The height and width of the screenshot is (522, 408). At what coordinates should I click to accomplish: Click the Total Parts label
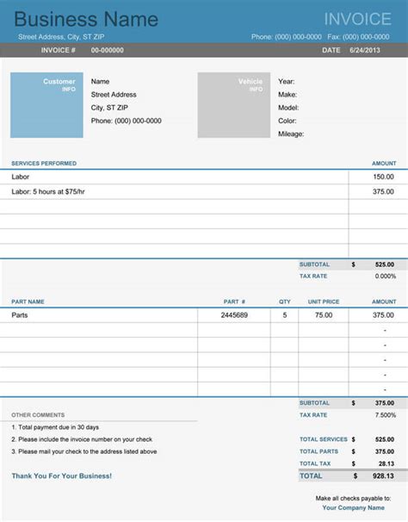tap(318, 451)
